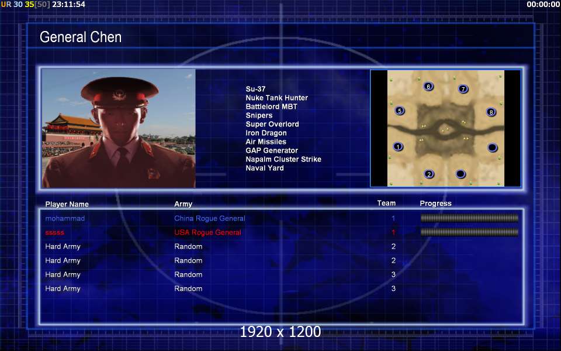Select start position marker 8 on the map
The width and height of the screenshot is (561, 351).
point(491,112)
